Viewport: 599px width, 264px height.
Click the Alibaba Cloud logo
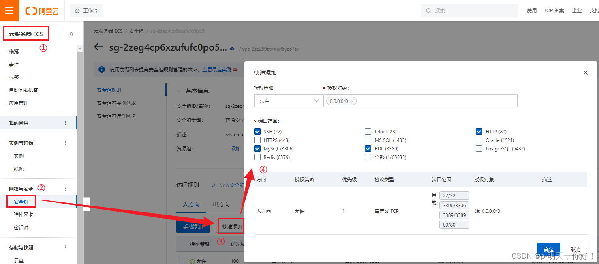tap(42, 11)
